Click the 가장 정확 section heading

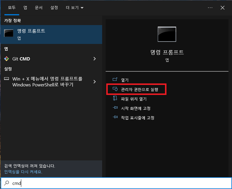click(x=12, y=21)
